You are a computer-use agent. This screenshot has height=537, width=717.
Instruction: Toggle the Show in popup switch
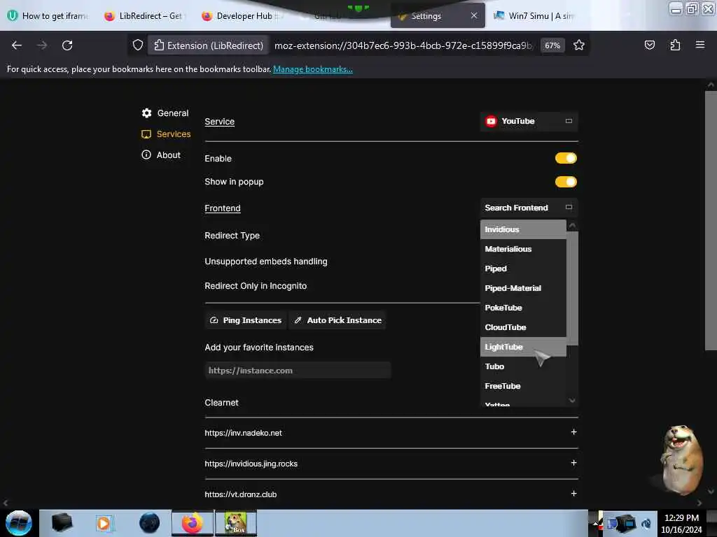point(566,182)
